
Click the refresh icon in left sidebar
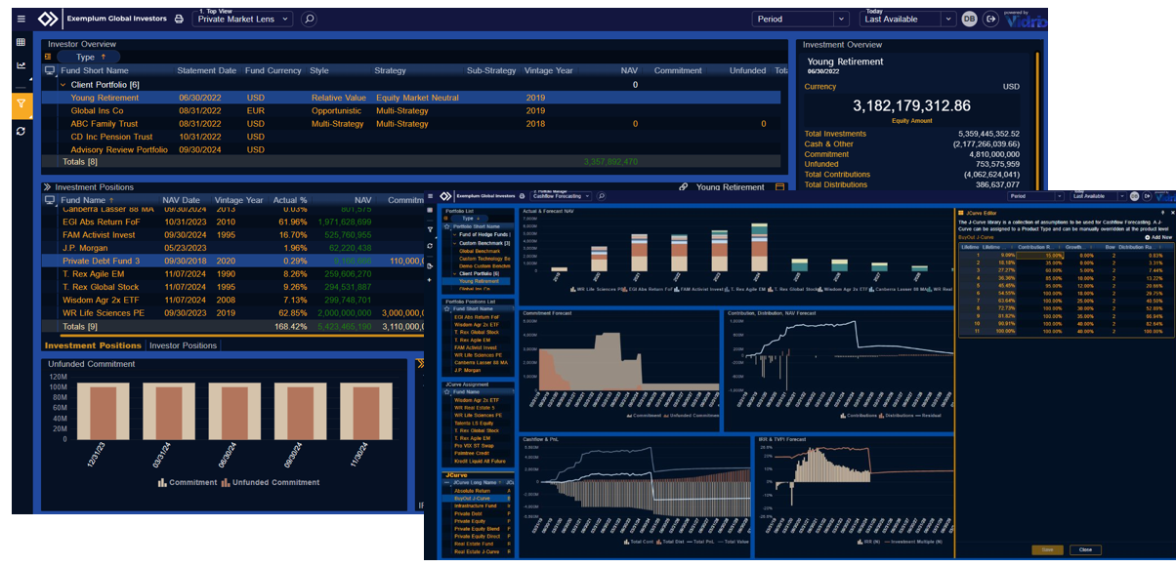[21, 131]
